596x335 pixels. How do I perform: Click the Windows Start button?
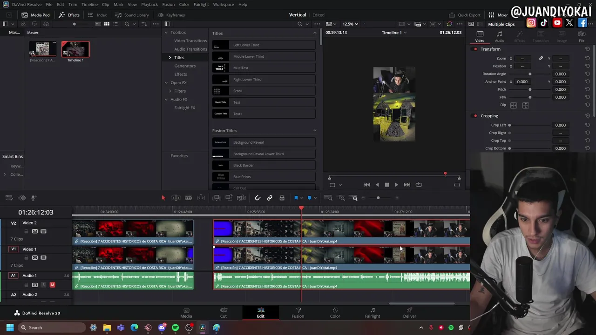coord(10,328)
